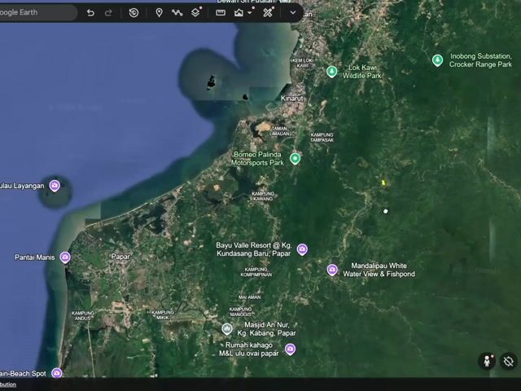Click the Mandalipau White Water View label
The height and width of the screenshot is (391, 521).
[379, 270]
